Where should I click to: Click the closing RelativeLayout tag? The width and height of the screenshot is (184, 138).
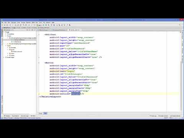tap(50, 97)
